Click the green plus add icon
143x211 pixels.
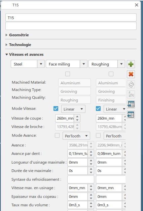click(131, 64)
